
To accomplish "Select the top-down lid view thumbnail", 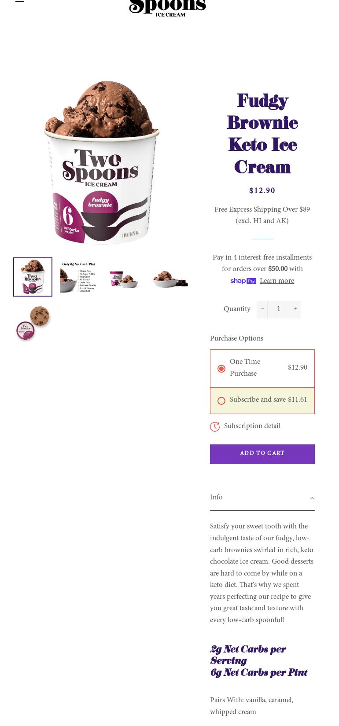I will point(33,323).
